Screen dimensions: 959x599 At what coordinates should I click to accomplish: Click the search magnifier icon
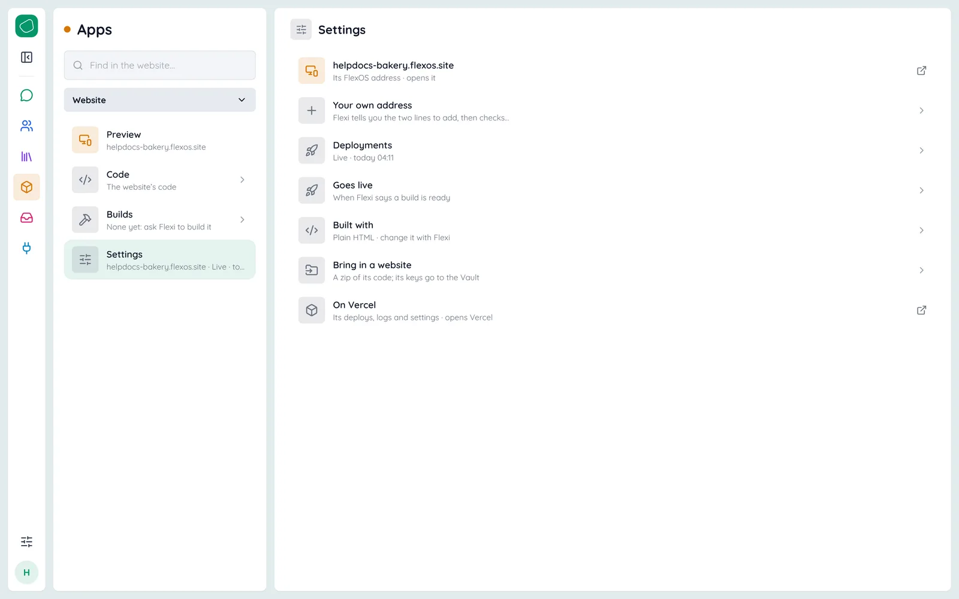pyautogui.click(x=78, y=65)
